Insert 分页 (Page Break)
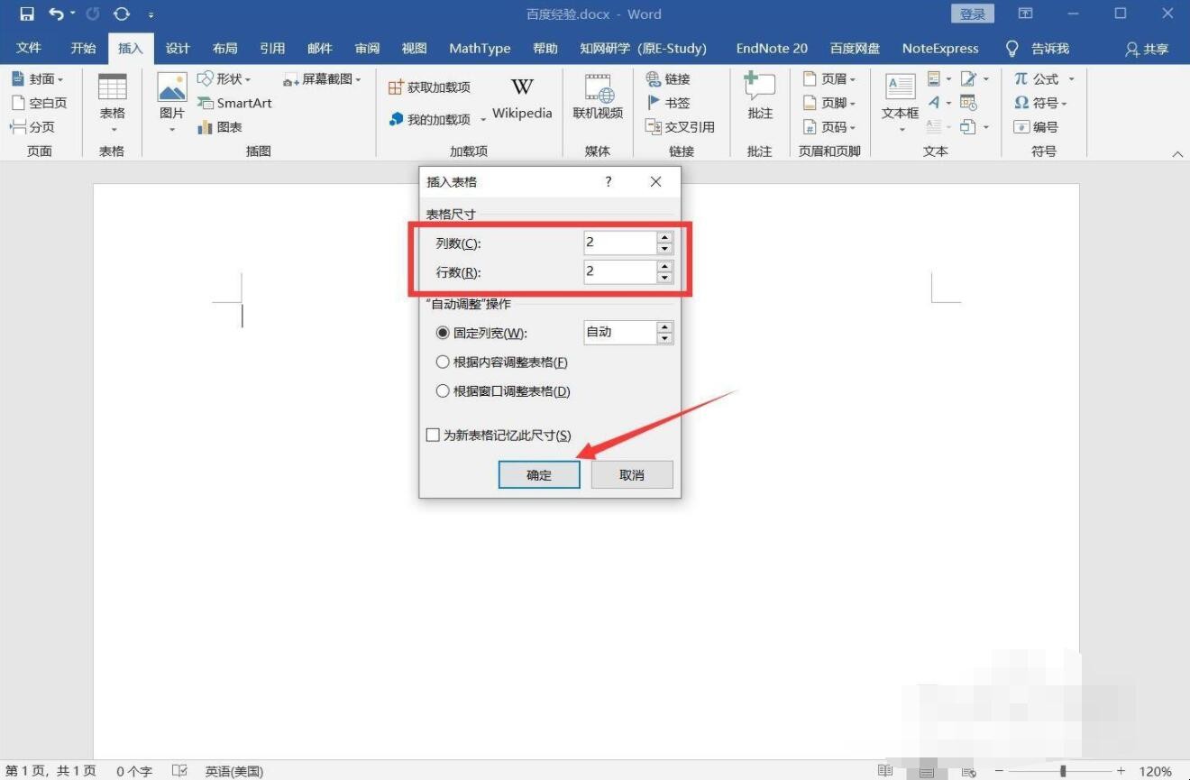This screenshot has width=1190, height=780. click(32, 127)
